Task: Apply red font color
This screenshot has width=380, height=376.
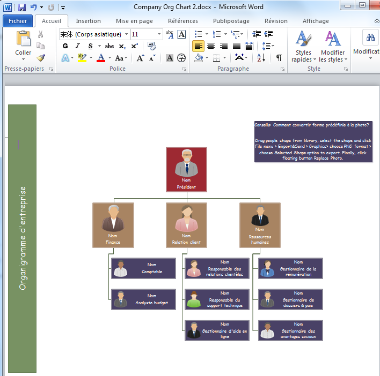Action: point(101,58)
